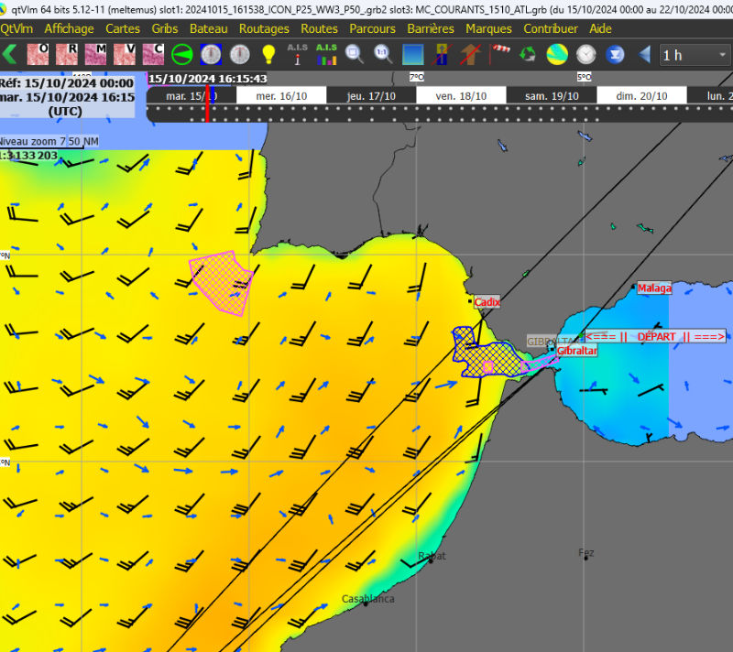
Task: Click the green left chevron toolbar icon
Action: pyautogui.click(x=10, y=55)
